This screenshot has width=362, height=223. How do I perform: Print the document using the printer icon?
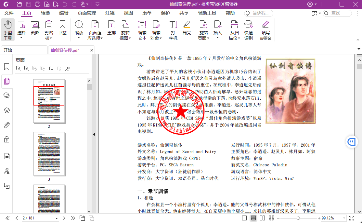click(x=37, y=4)
